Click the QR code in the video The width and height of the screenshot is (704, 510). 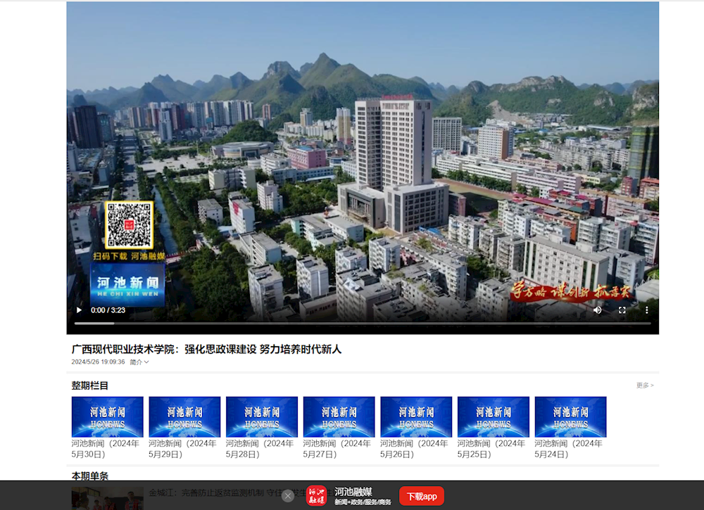[129, 225]
